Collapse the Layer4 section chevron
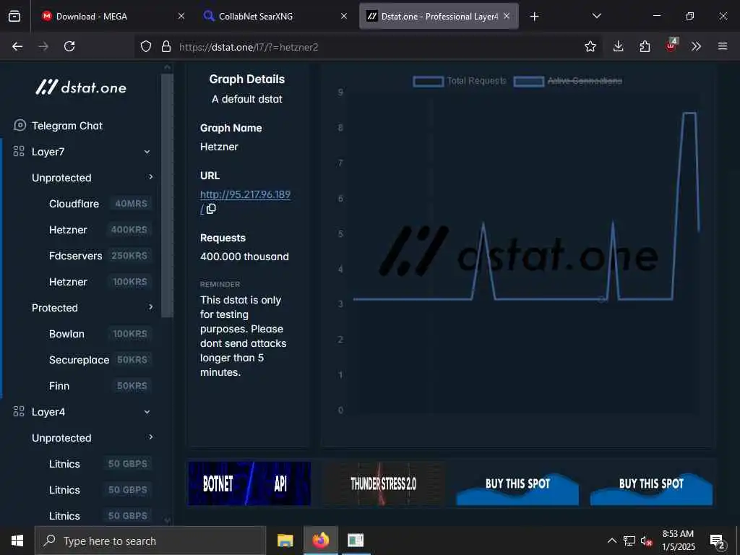 [x=147, y=412]
